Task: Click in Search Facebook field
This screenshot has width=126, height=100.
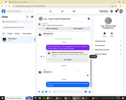Action: [x=20, y=11]
